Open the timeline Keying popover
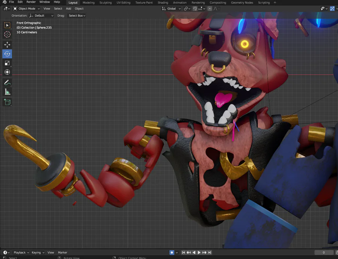This screenshot has height=259, width=338. pos(38,253)
